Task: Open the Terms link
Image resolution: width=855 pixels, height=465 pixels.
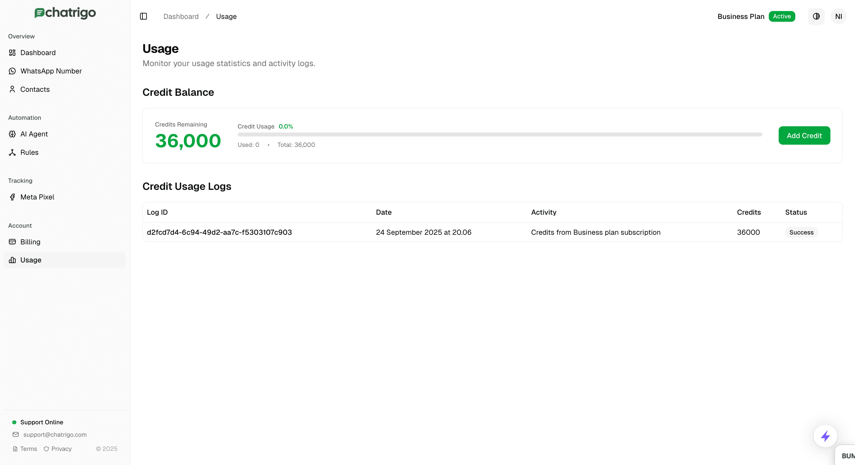Action: pyautogui.click(x=28, y=449)
